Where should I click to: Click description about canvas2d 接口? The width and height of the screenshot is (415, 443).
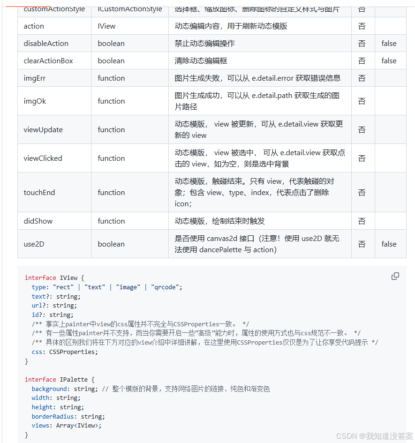(257, 244)
